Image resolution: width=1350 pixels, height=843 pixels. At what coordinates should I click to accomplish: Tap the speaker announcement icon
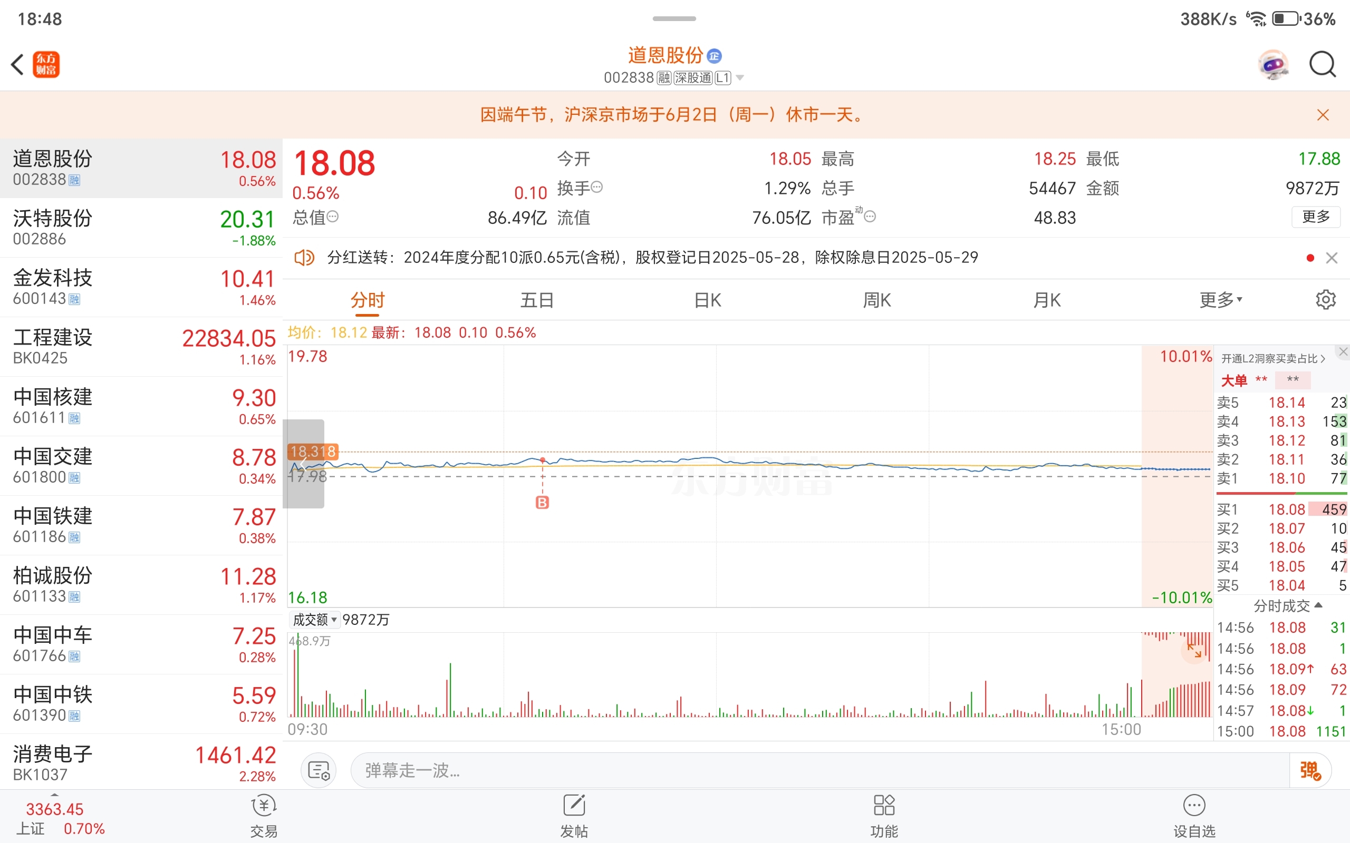305,258
